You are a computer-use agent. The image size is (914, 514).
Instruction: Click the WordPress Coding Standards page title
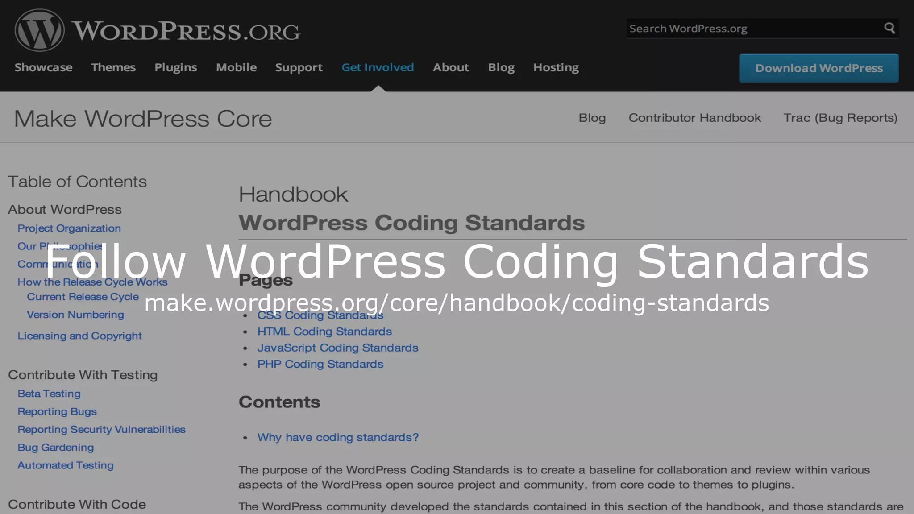tap(411, 223)
